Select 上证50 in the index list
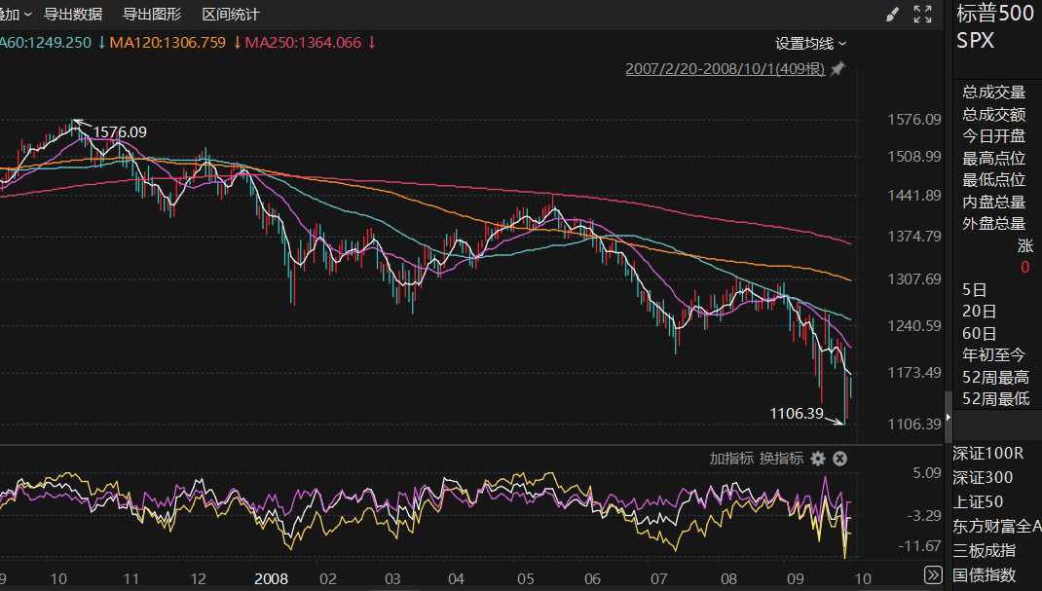The width and height of the screenshot is (1042, 591). click(x=978, y=502)
